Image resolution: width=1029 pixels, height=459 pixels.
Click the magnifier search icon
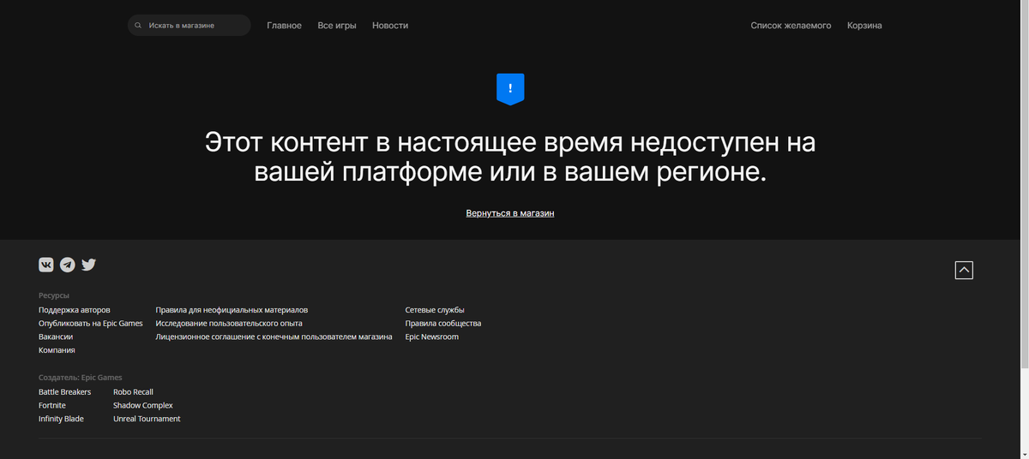pos(139,26)
